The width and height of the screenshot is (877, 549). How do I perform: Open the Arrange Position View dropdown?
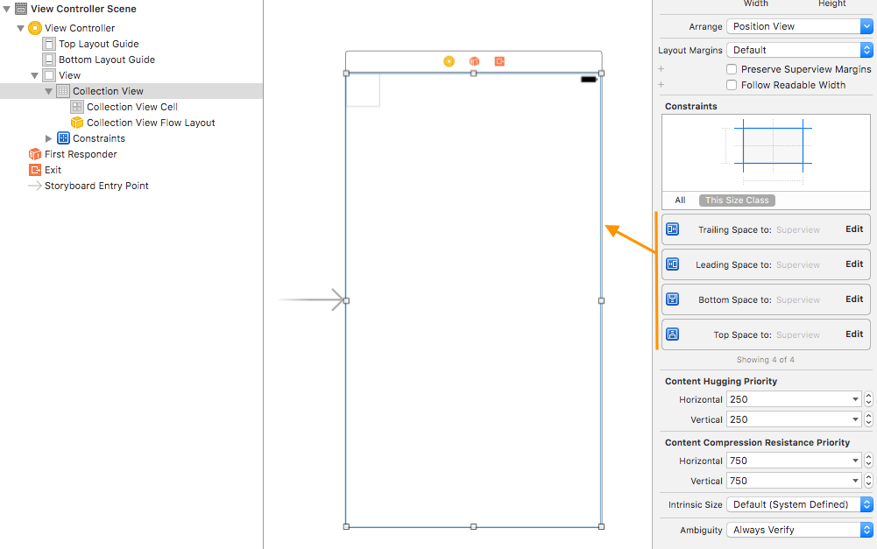tap(799, 26)
